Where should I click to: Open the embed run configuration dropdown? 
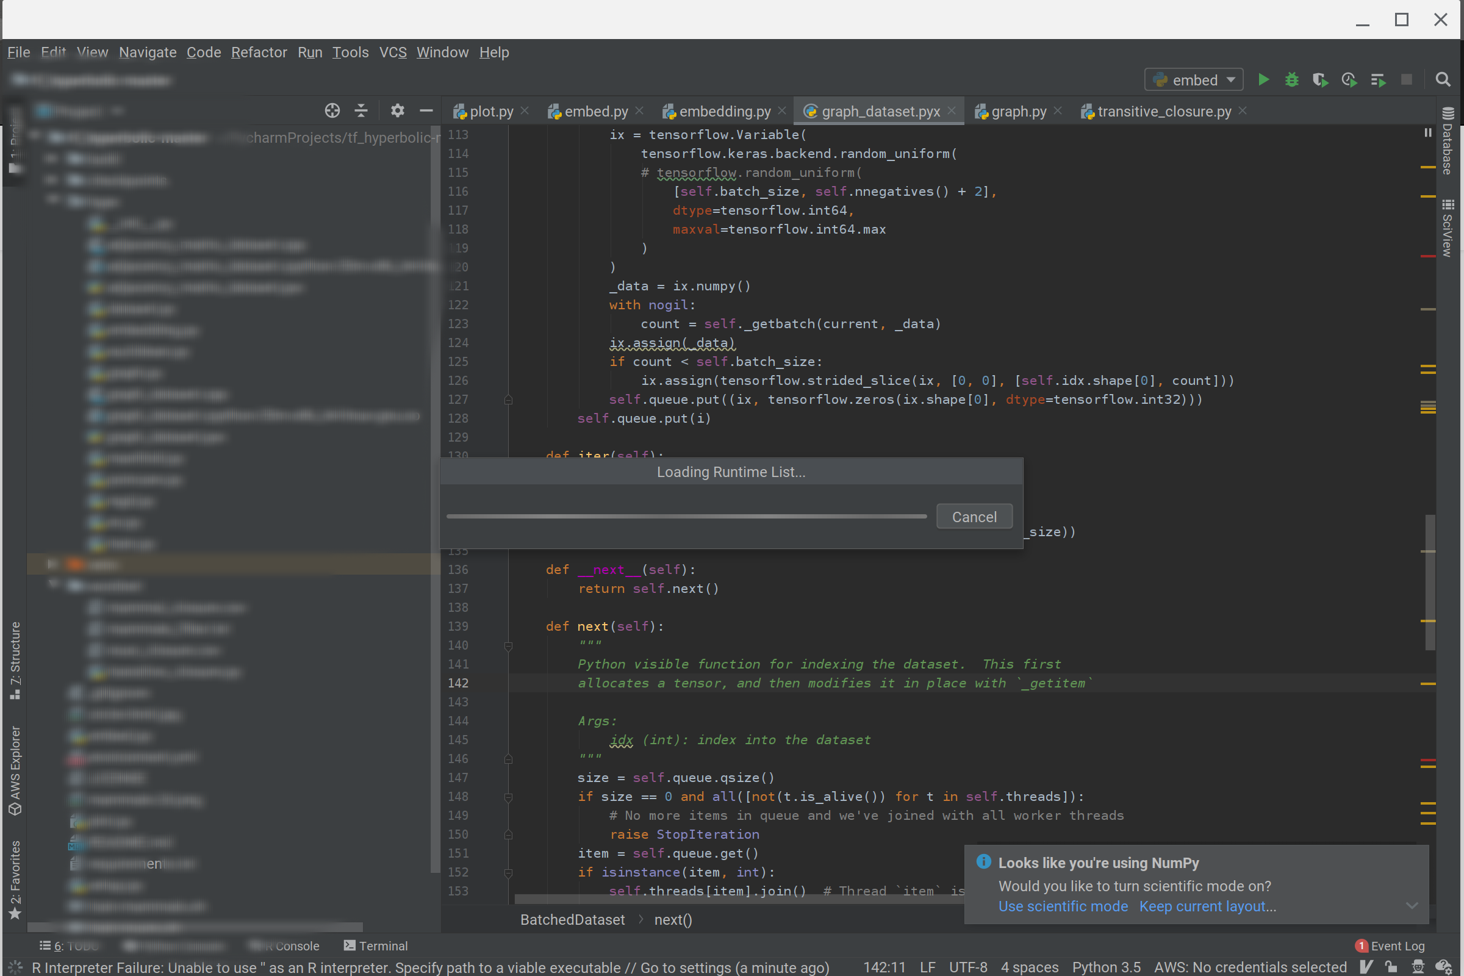pos(1193,80)
